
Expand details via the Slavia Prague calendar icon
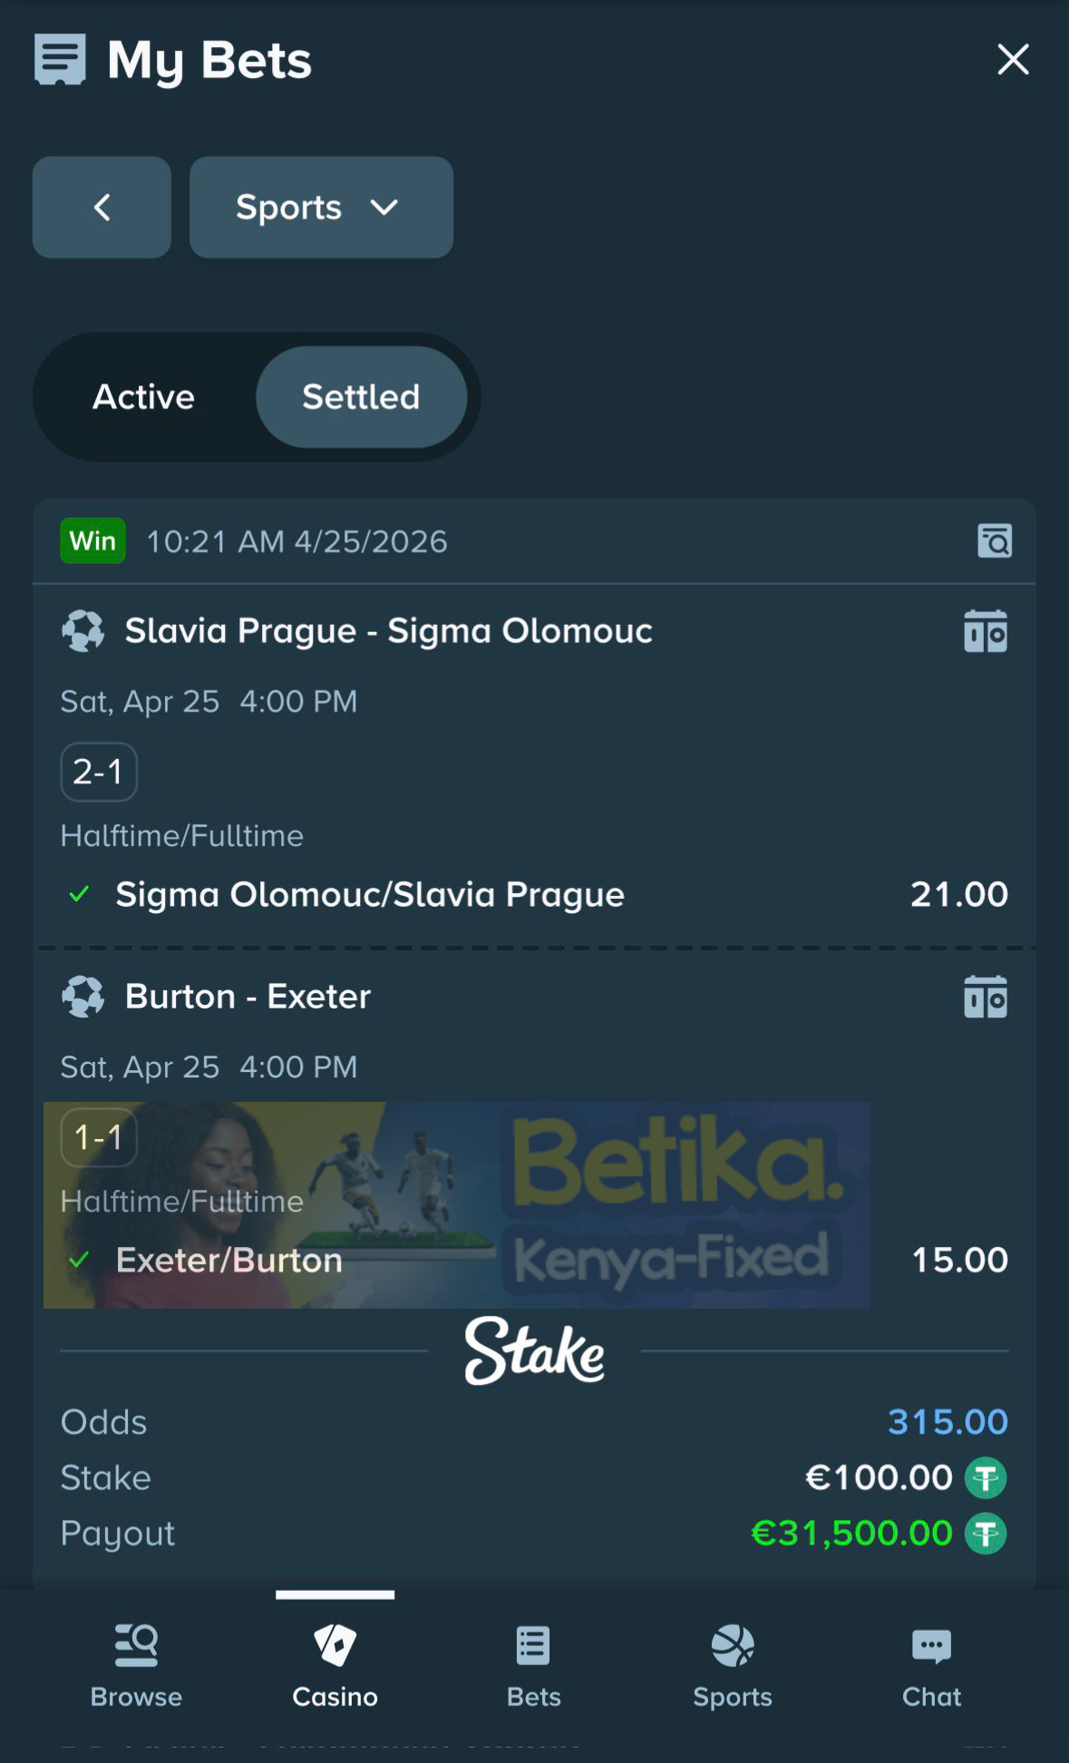[986, 631]
